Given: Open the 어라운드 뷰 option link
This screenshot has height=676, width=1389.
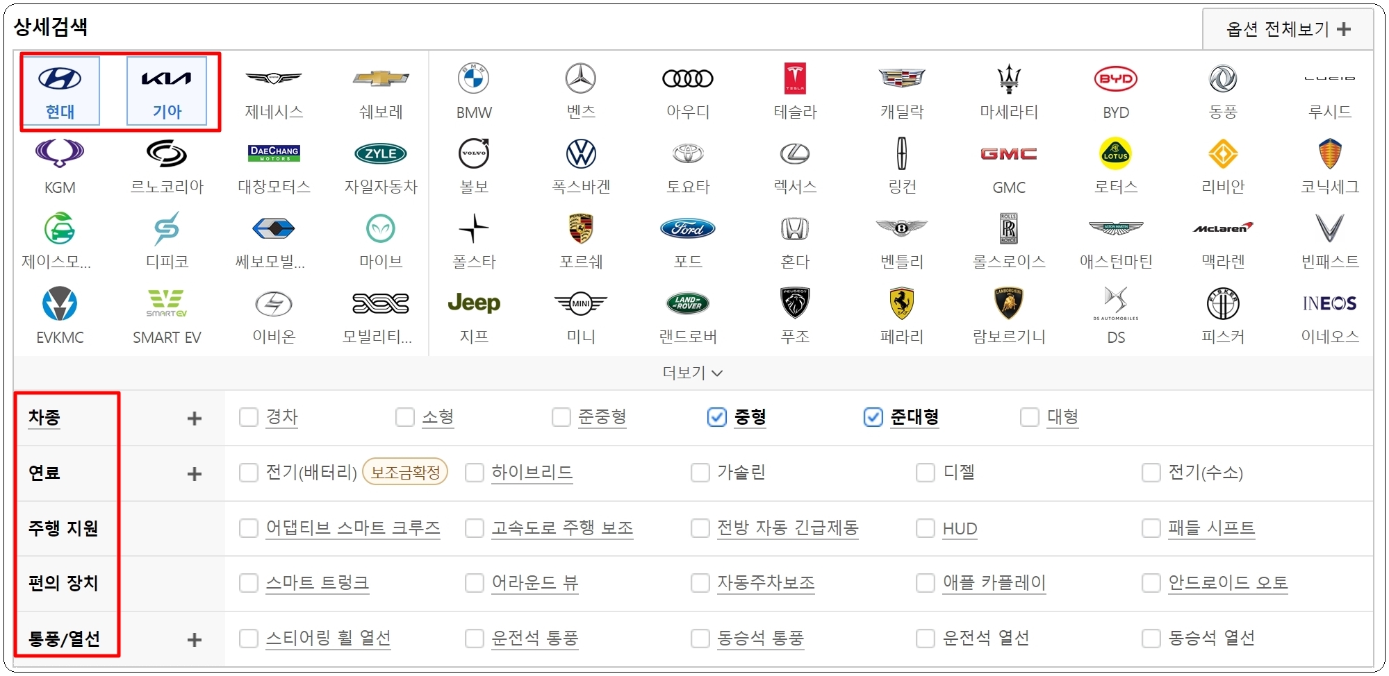Looking at the screenshot, I should 535,583.
